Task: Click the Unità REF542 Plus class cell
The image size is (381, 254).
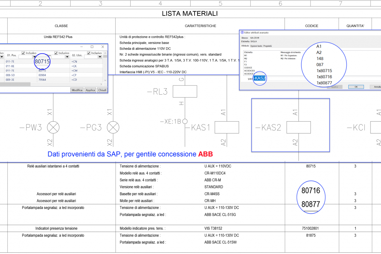Action: (x=58, y=37)
